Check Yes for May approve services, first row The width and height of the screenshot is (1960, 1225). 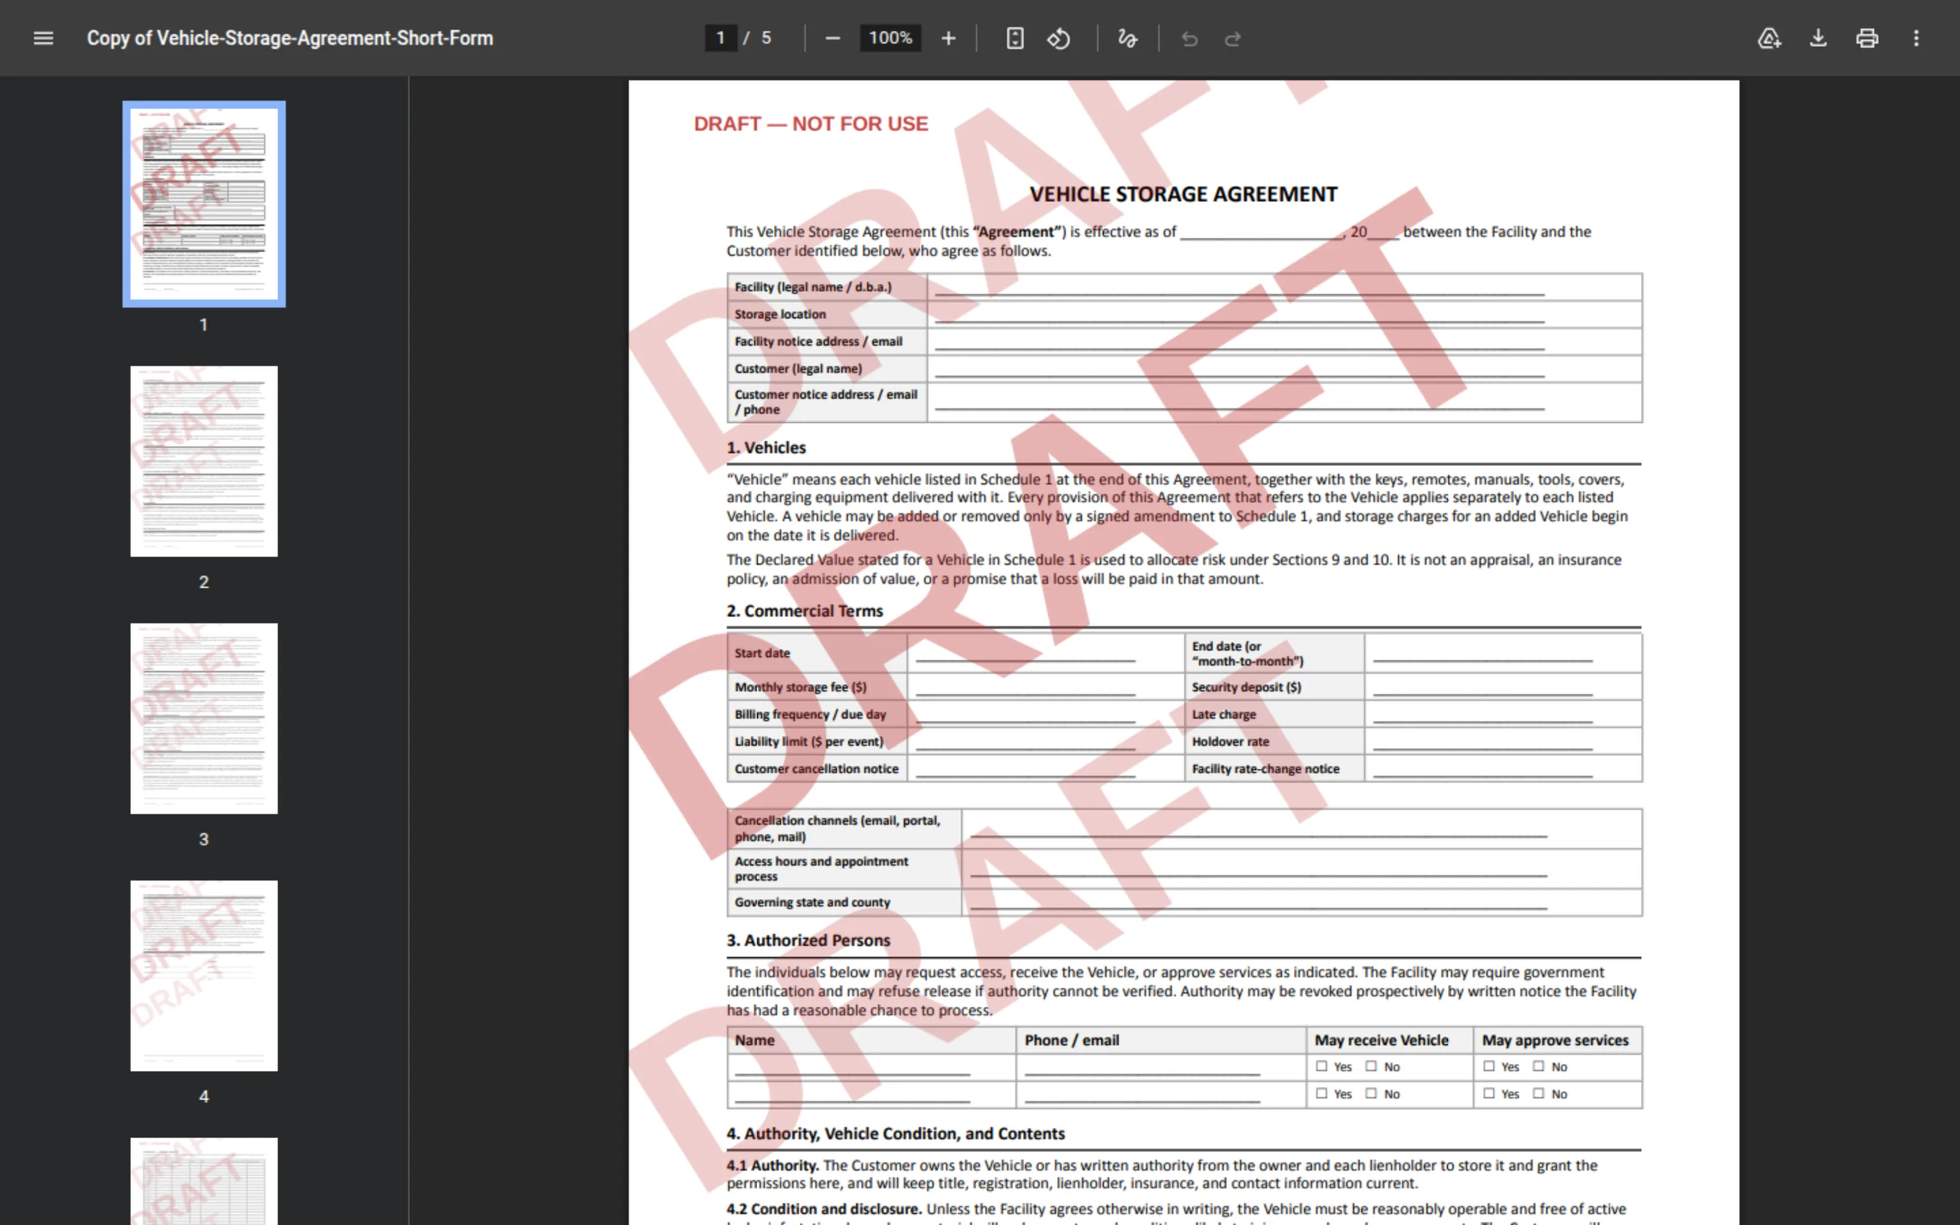(x=1488, y=1066)
